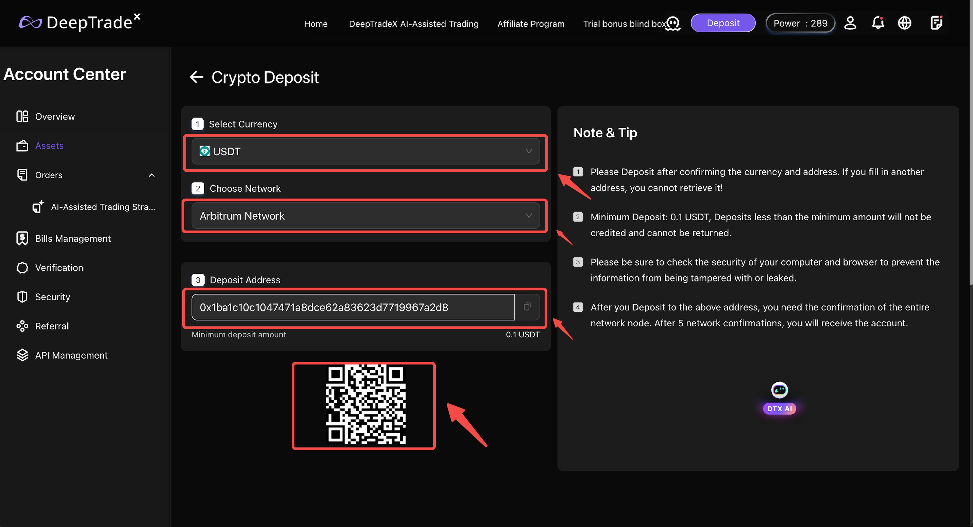The width and height of the screenshot is (973, 527).
Task: Click the blind box ghost icon
Action: [673, 23]
